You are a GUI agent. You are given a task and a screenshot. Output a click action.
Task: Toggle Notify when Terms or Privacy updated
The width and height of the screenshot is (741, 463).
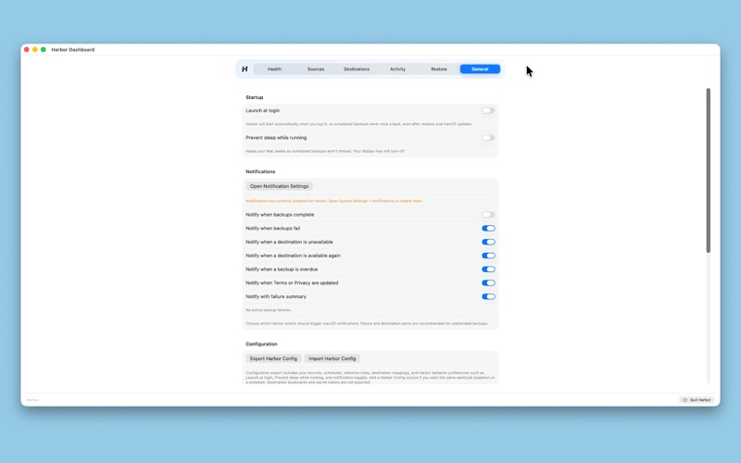488,283
